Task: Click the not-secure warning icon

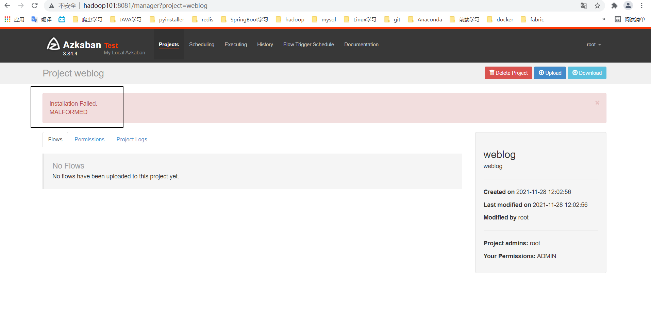Action: tap(52, 6)
